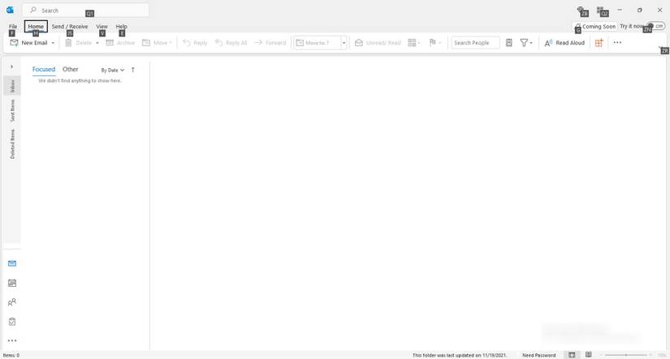The image size is (670, 359).
Task: Open the ribbon's more commands ellipsis
Action: (x=617, y=43)
